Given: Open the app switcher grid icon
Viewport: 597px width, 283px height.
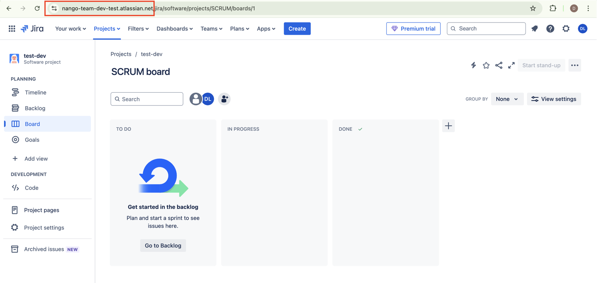Looking at the screenshot, I should pyautogui.click(x=12, y=28).
